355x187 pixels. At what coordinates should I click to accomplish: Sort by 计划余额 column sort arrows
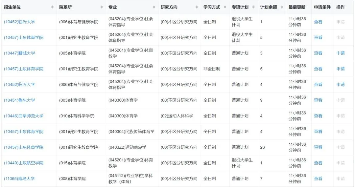coord(282,7)
